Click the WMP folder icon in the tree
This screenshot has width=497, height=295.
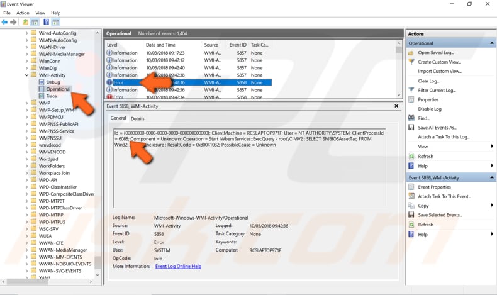point(34,103)
